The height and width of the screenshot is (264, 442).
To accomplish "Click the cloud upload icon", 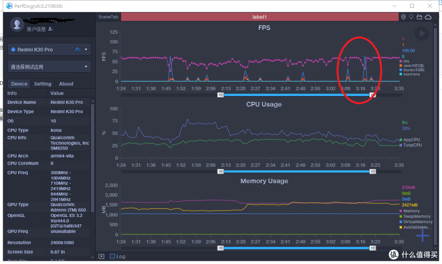I will click(428, 17).
